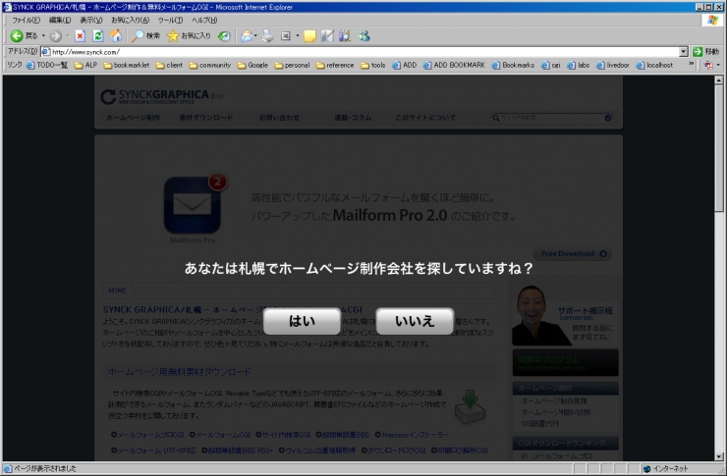Click the Free Download button
The height and width of the screenshot is (476, 727).
[x=573, y=254]
